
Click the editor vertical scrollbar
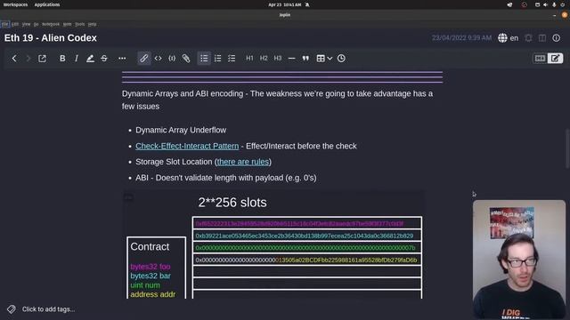click(567, 148)
